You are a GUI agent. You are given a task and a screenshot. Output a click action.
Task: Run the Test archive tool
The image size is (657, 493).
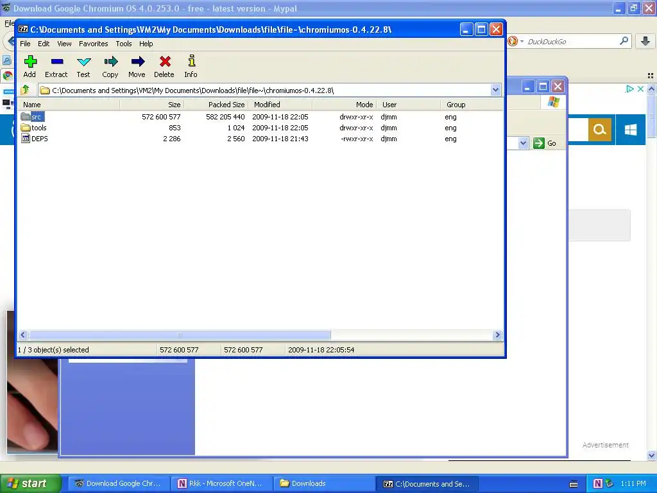84,62
